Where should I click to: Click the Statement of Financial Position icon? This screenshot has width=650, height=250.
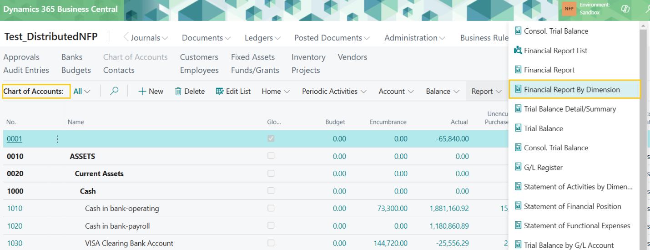(518, 206)
